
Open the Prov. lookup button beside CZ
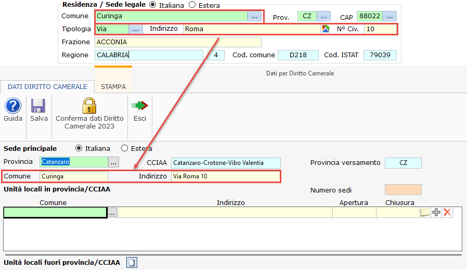click(323, 17)
